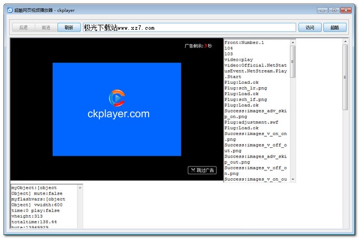Maximize the ckplayer window
The height and width of the screenshot is (239, 359).
334,10
